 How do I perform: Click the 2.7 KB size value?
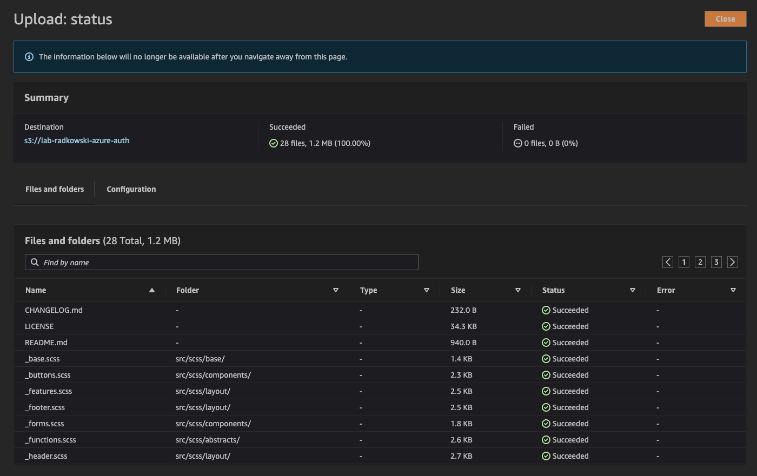(461, 456)
